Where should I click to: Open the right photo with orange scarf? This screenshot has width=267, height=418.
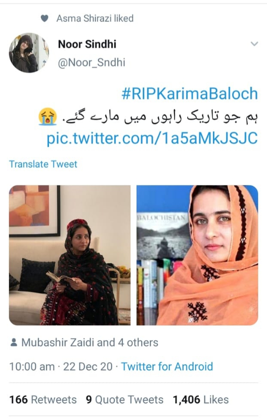[x=197, y=255]
